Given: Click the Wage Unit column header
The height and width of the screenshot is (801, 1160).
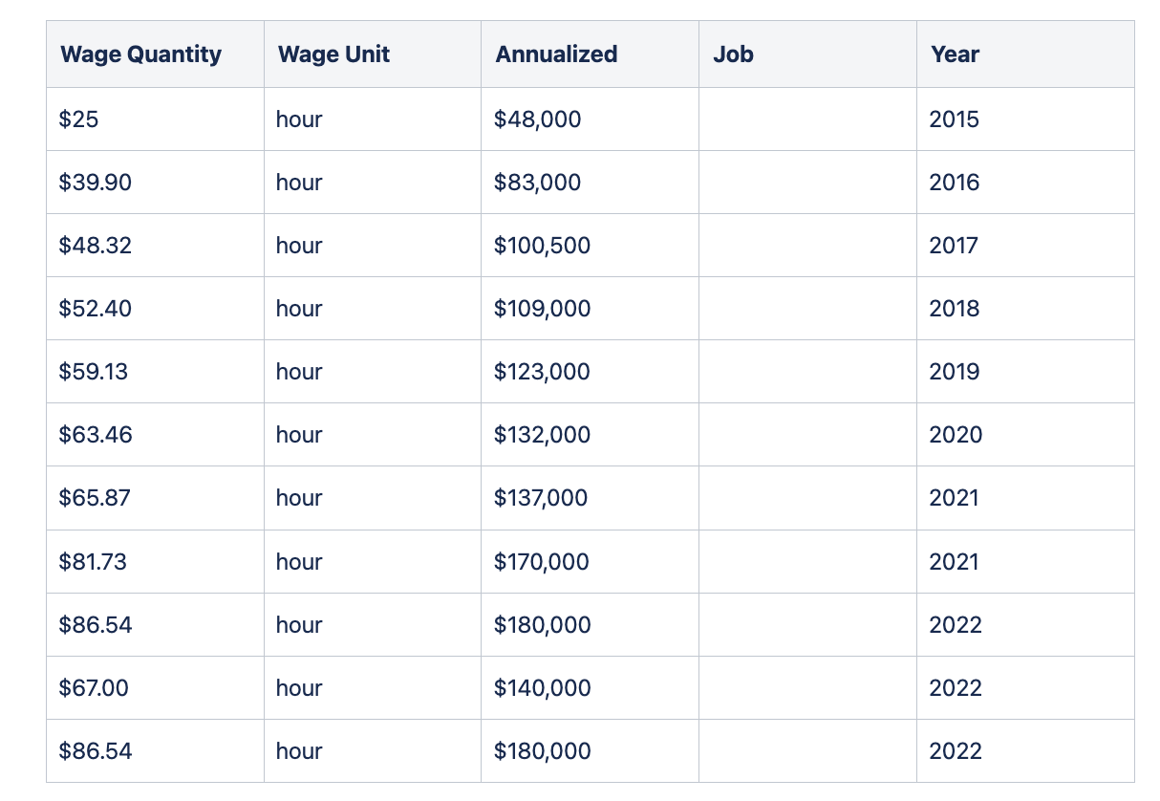Looking at the screenshot, I should point(333,54).
